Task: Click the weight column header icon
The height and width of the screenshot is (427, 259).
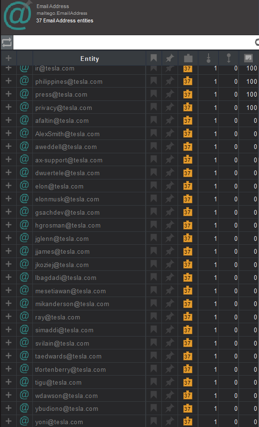Action: (x=249, y=58)
